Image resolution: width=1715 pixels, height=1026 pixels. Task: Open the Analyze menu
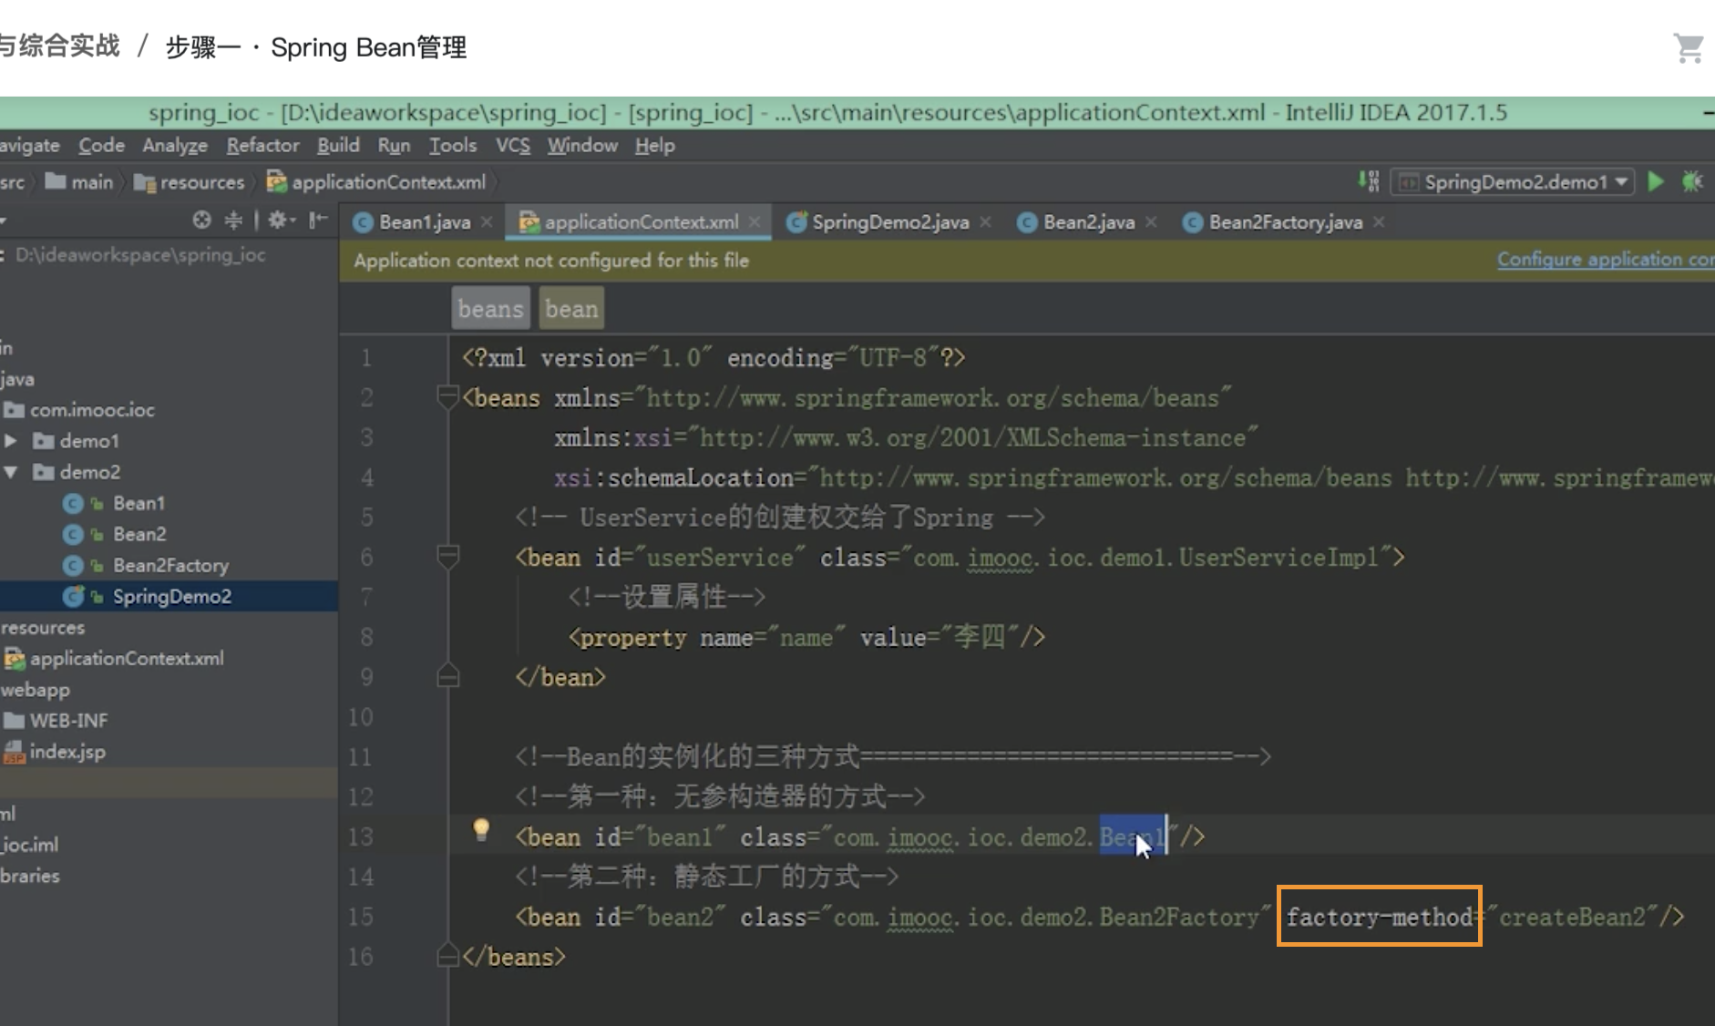point(175,146)
